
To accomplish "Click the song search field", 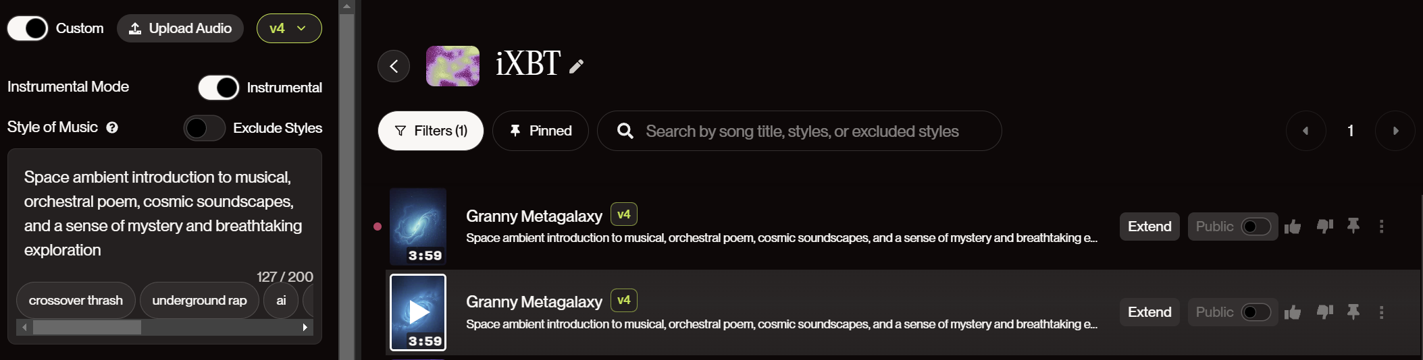I will (802, 131).
